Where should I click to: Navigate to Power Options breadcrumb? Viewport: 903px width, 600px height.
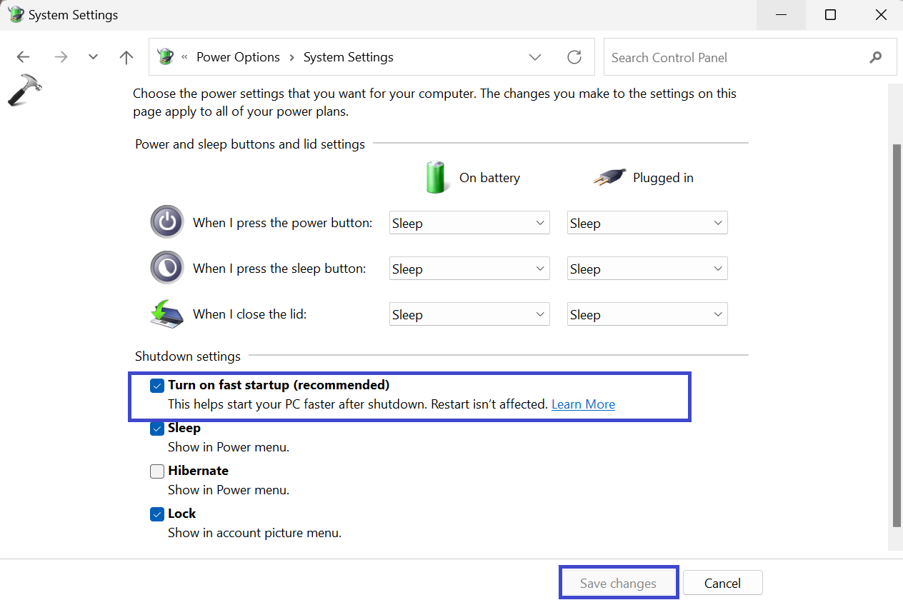pyautogui.click(x=238, y=58)
